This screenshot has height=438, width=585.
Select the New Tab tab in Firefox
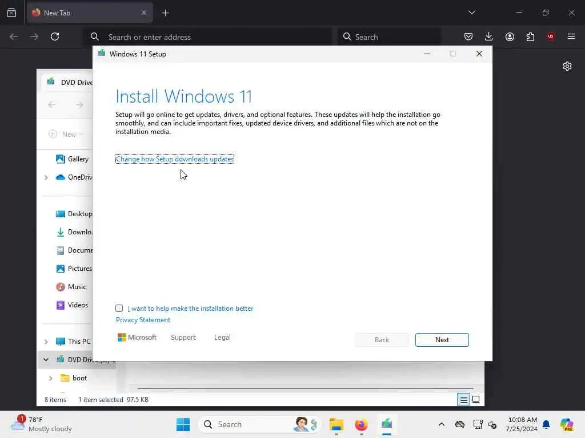click(90, 13)
